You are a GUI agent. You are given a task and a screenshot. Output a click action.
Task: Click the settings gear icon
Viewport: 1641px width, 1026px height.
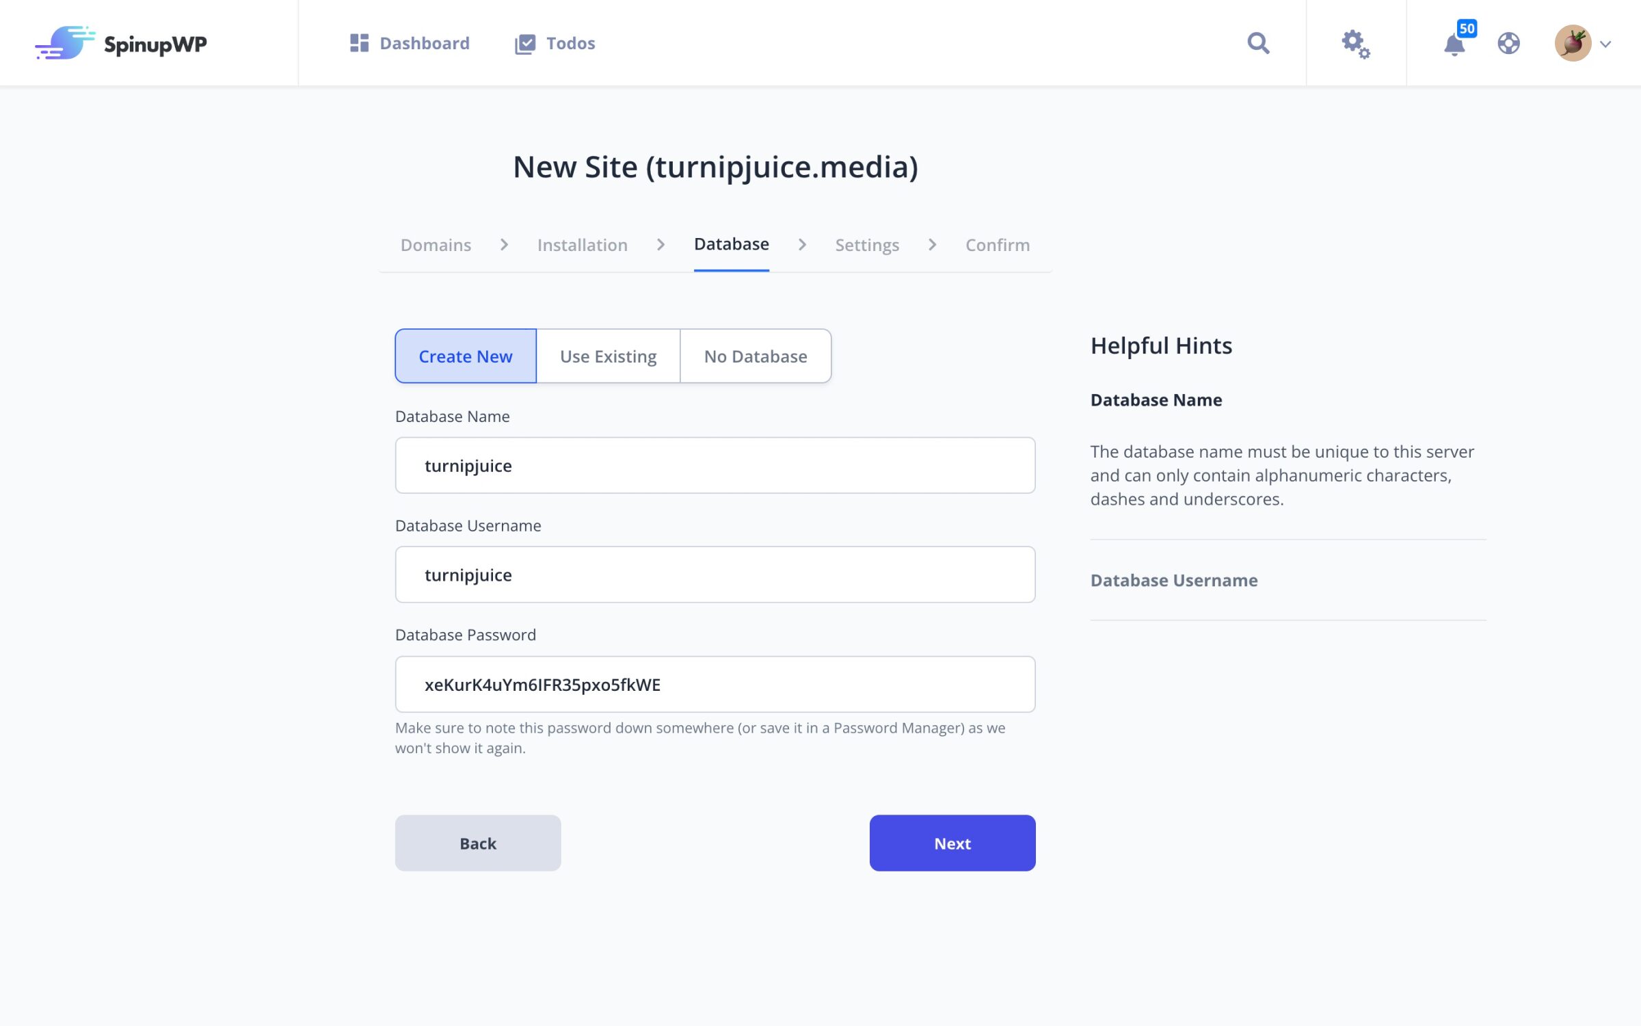pyautogui.click(x=1355, y=42)
